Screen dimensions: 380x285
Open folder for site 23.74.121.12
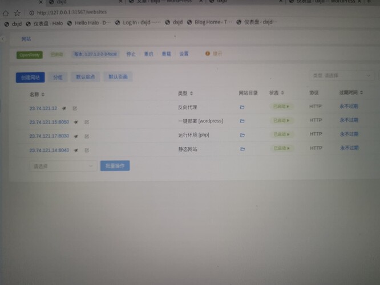click(x=242, y=107)
